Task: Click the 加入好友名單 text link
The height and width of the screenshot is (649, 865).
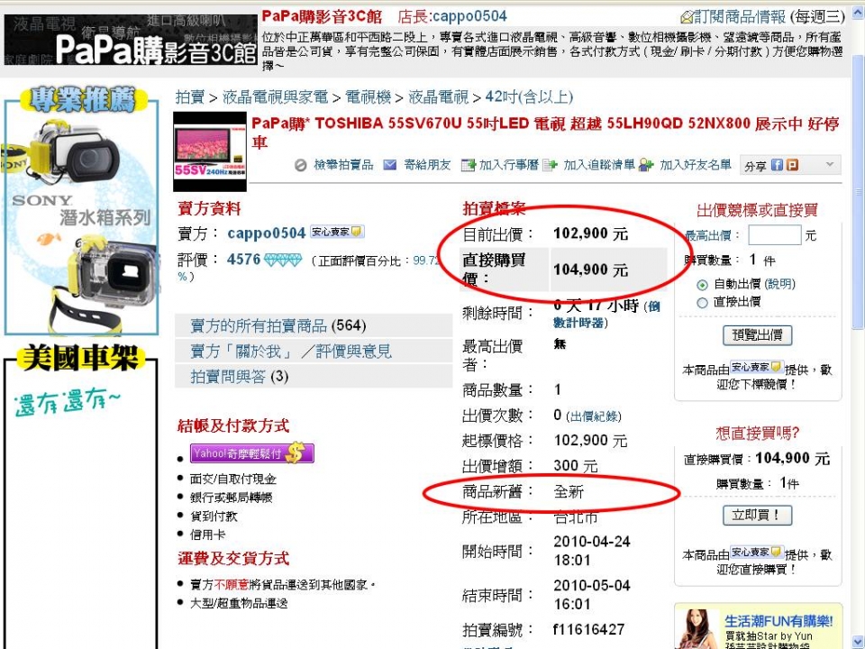Action: pyautogui.click(x=696, y=164)
